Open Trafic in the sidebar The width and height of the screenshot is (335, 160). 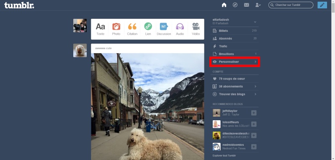(234, 46)
